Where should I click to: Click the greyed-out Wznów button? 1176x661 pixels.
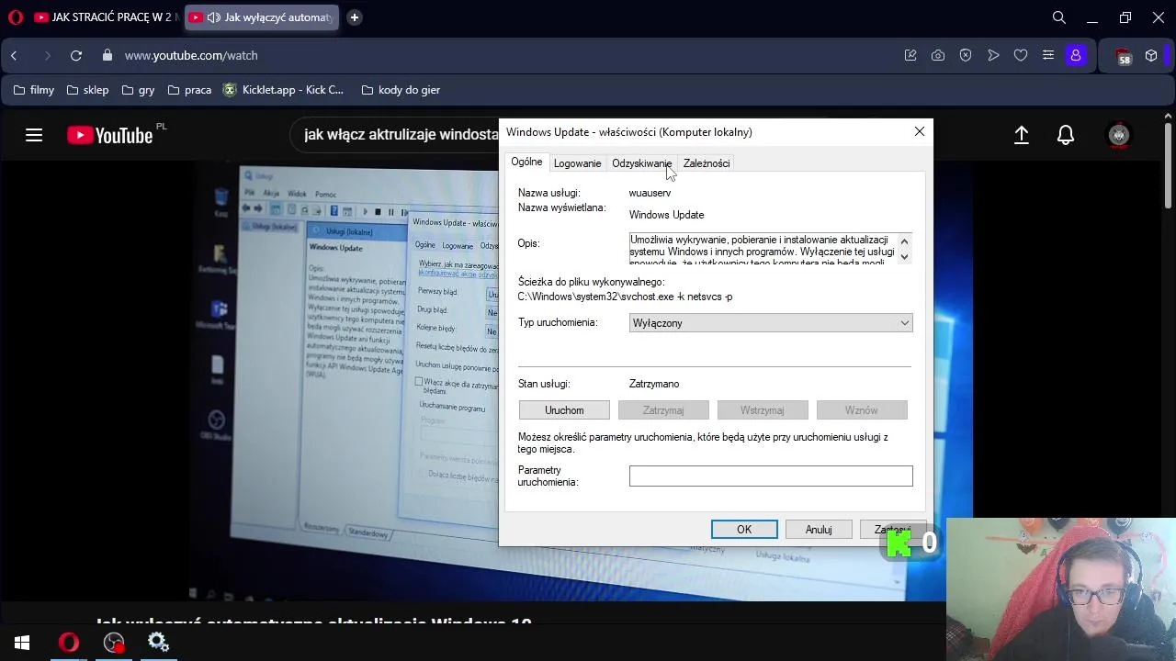click(x=862, y=410)
